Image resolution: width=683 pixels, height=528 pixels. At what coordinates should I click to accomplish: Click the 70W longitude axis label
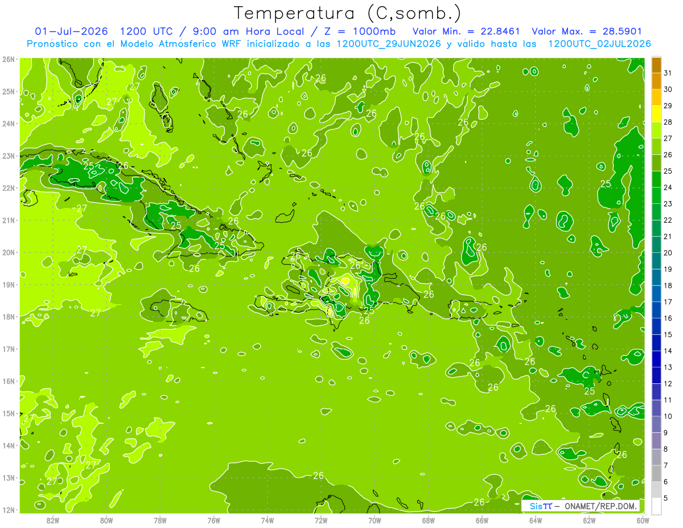[375, 519]
